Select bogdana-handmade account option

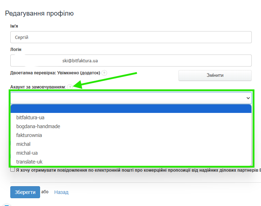click(38, 126)
